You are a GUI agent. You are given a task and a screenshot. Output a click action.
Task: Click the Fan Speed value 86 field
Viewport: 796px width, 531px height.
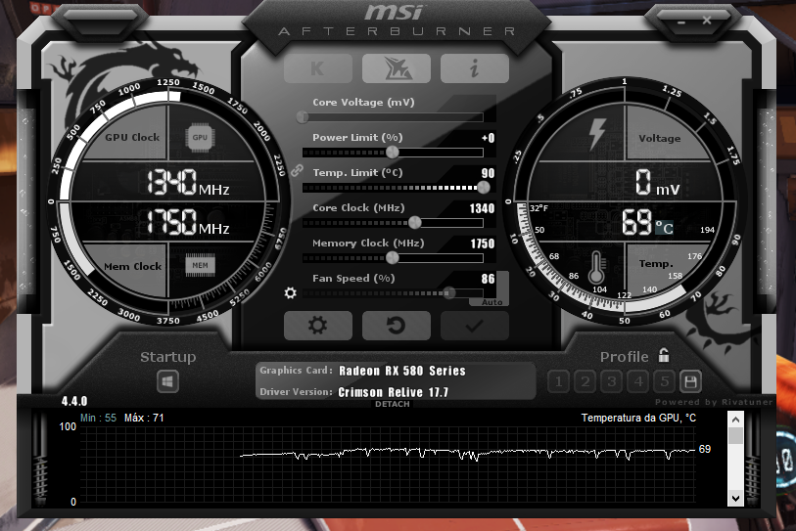tap(488, 279)
